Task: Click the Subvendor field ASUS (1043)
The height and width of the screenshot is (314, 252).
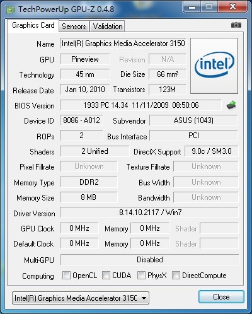Action: 193,120
